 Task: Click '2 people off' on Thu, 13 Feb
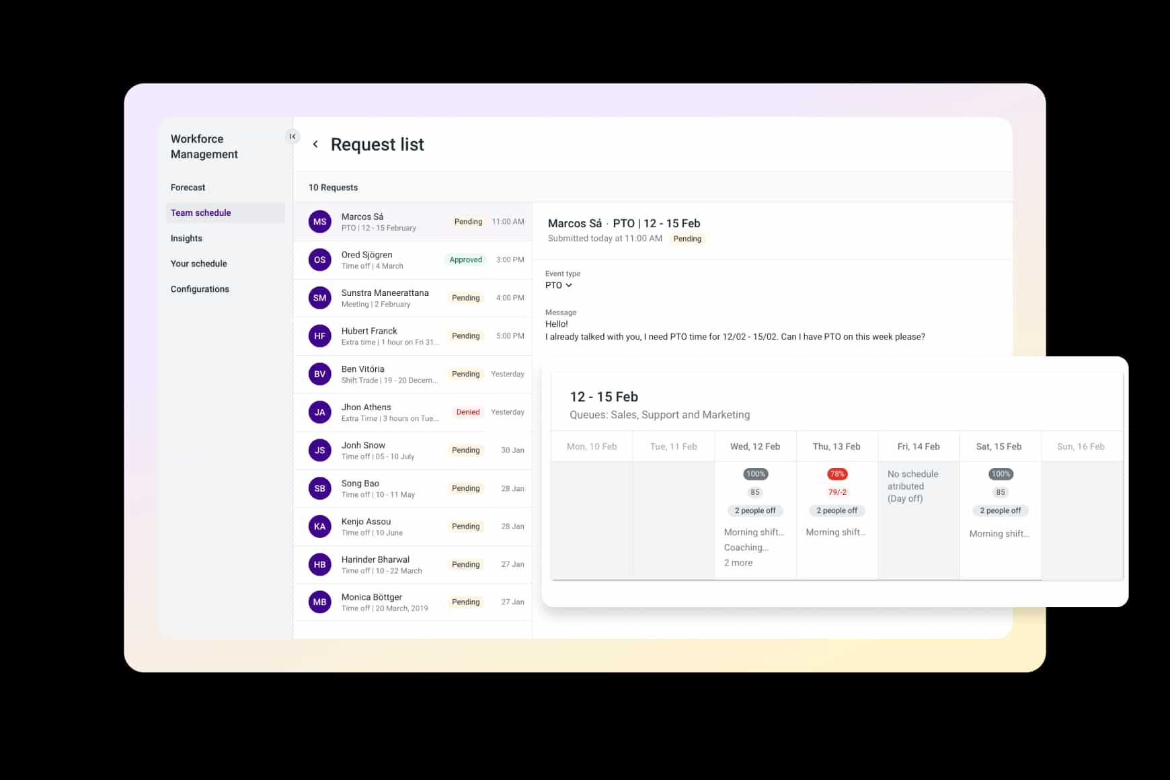(x=836, y=510)
